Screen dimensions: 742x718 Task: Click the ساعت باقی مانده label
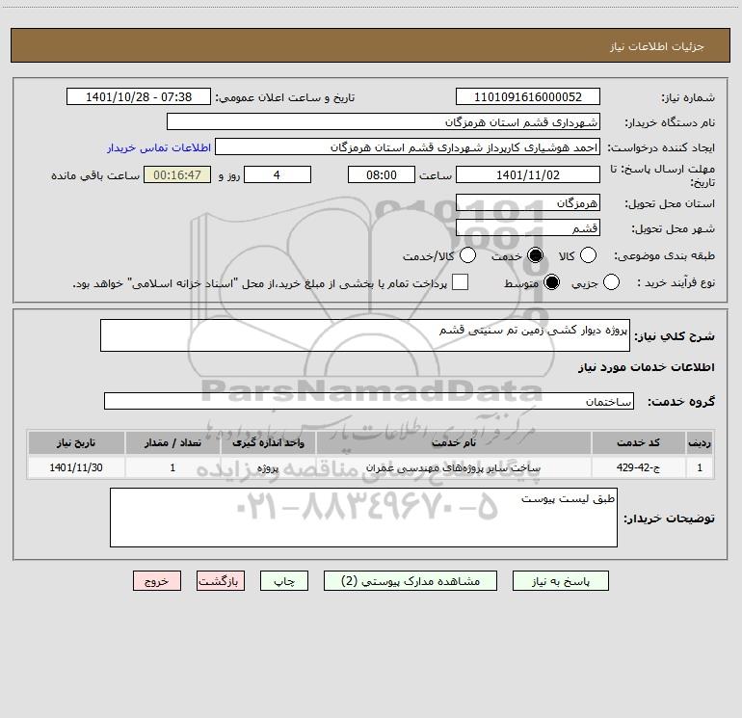[95, 175]
